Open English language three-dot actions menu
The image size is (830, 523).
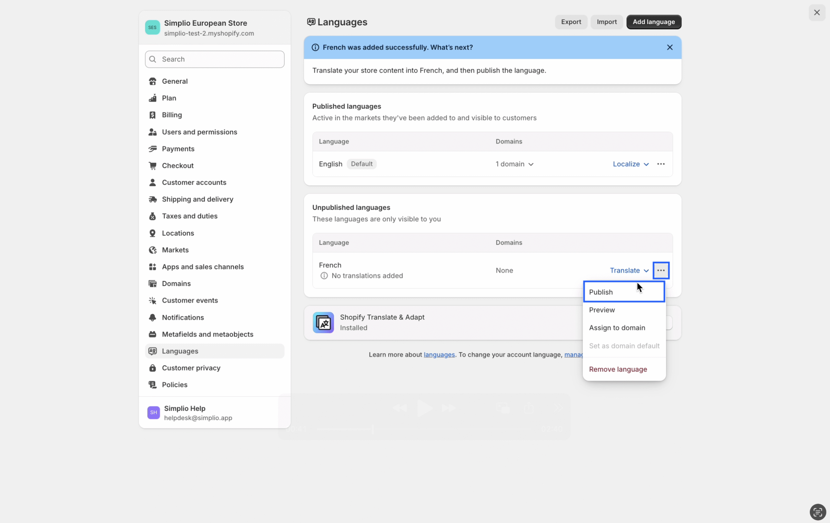[660, 164]
